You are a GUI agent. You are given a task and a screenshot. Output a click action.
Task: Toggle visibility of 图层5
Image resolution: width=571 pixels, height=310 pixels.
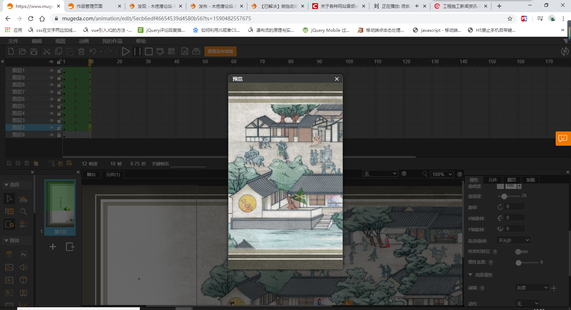51,106
